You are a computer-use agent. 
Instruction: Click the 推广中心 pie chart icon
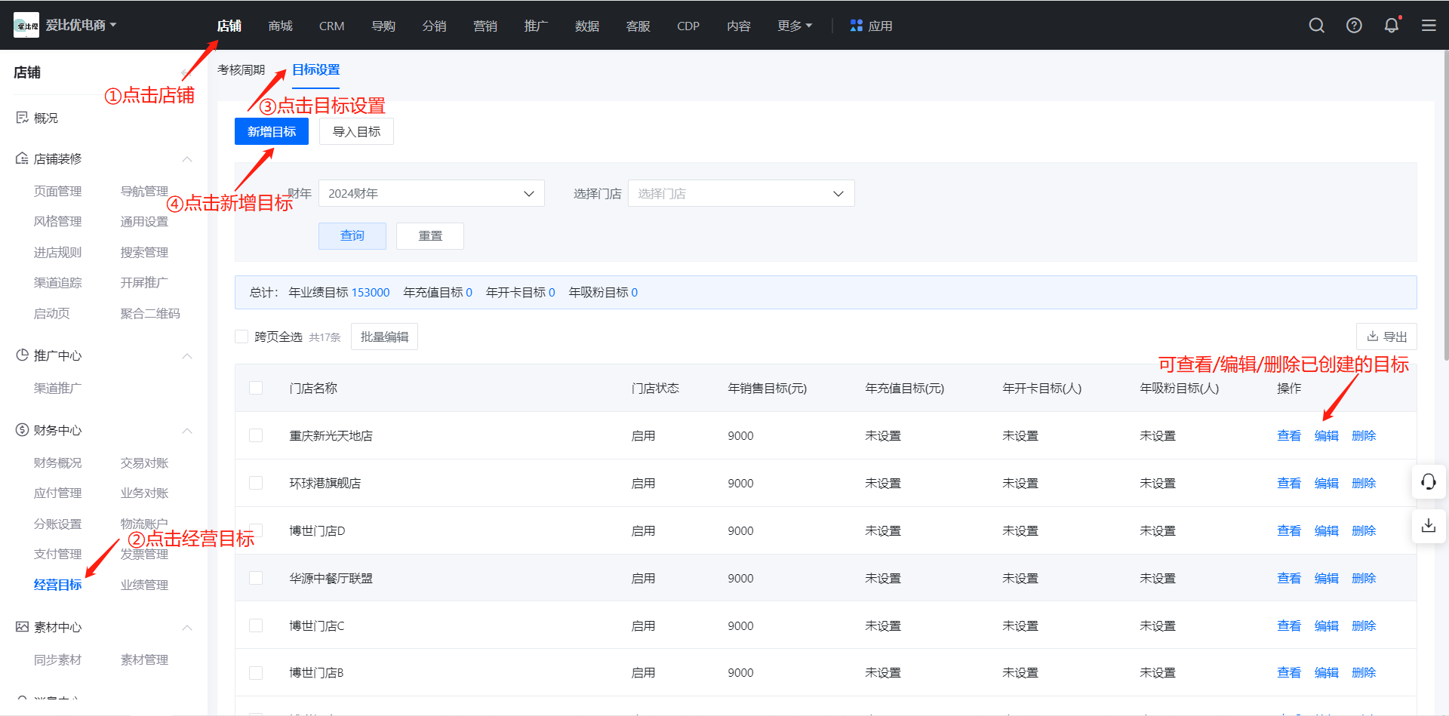coord(23,355)
